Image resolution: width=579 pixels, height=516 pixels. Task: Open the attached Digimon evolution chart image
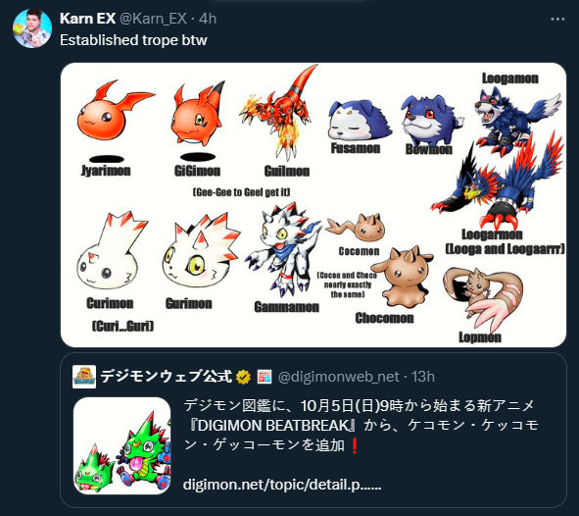[x=314, y=205]
